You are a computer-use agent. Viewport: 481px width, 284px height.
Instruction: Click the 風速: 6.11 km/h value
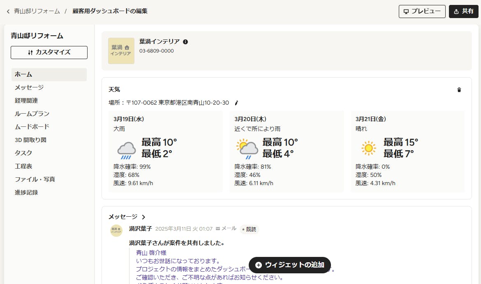click(254, 183)
